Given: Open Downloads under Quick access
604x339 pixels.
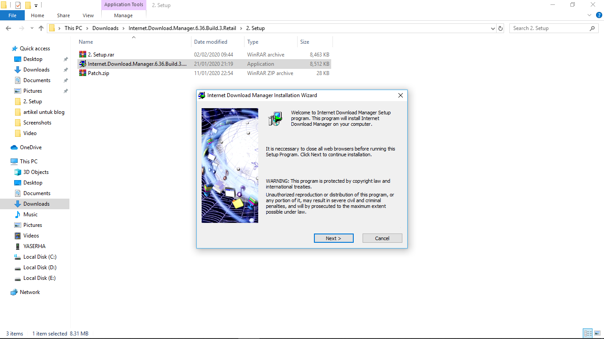Looking at the screenshot, I should tap(37, 70).
